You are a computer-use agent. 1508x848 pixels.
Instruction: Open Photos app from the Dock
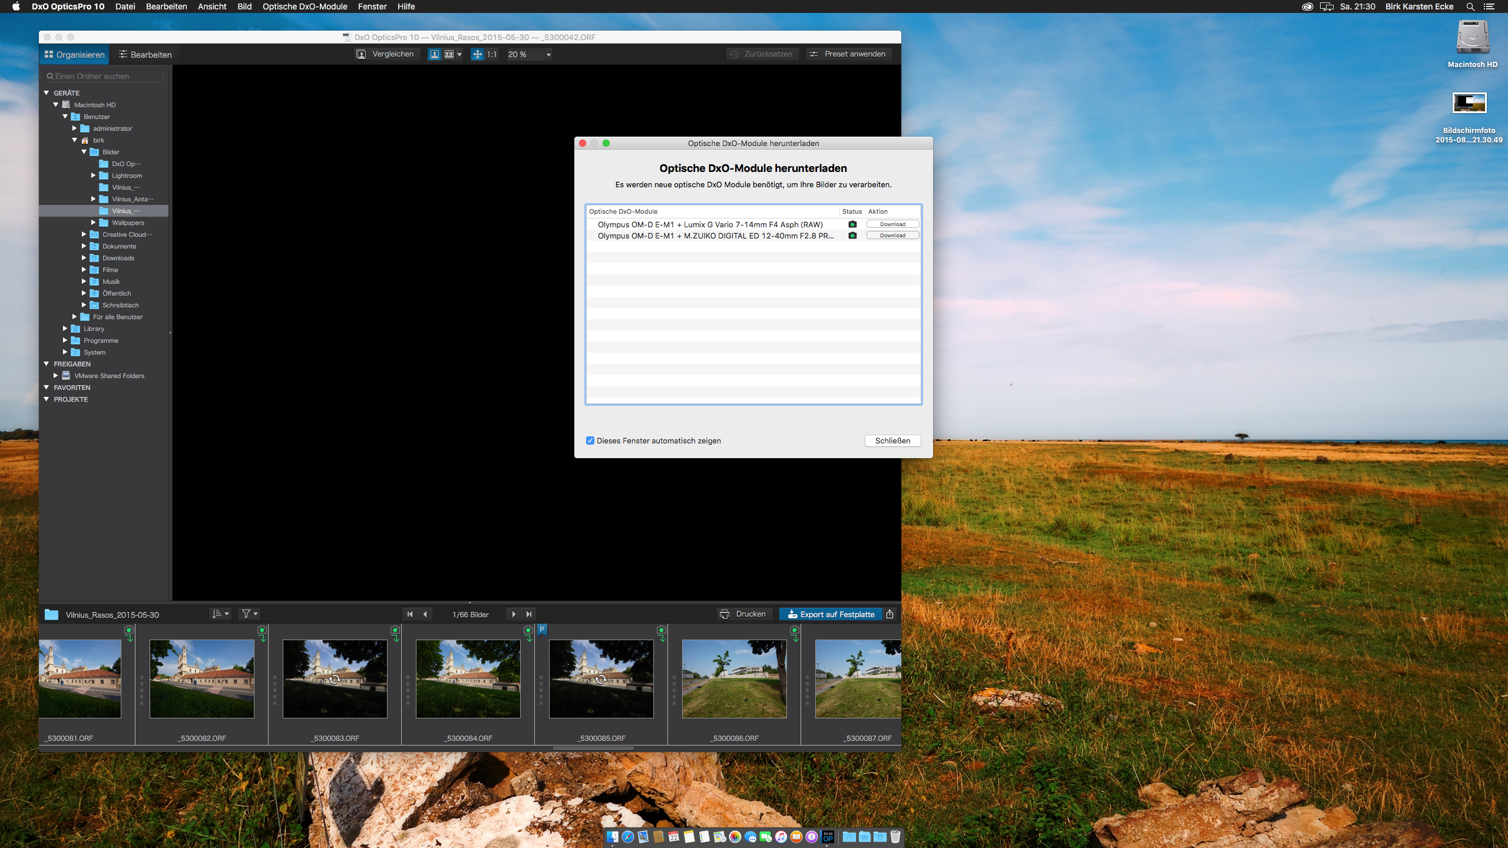pyautogui.click(x=735, y=837)
